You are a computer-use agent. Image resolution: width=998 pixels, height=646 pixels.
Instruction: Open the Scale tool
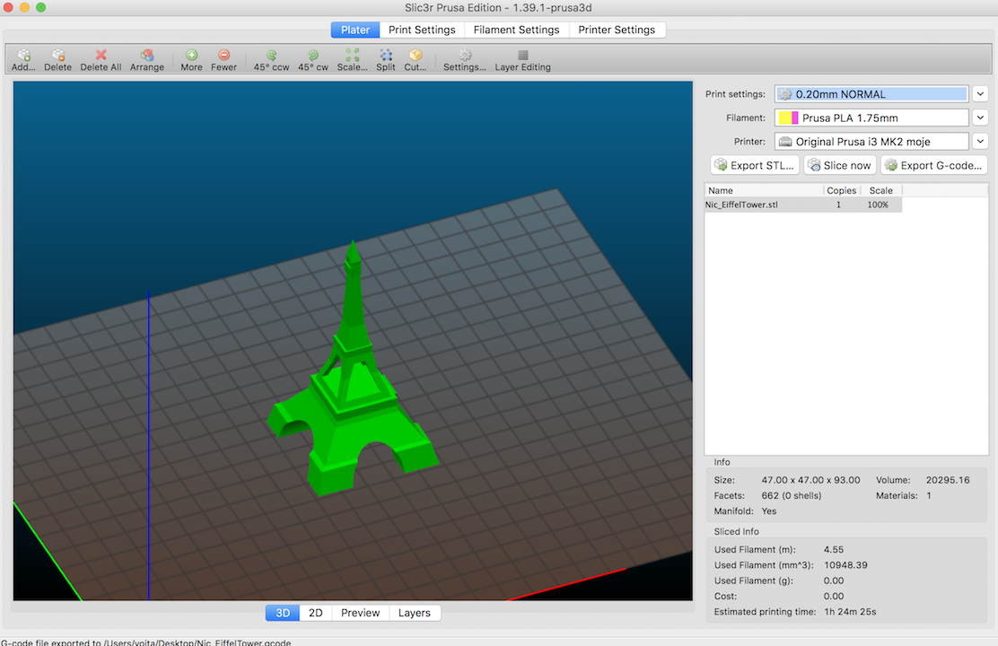pyautogui.click(x=352, y=56)
